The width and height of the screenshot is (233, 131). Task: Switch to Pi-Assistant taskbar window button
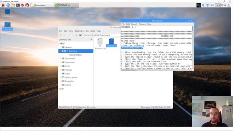(42, 5)
